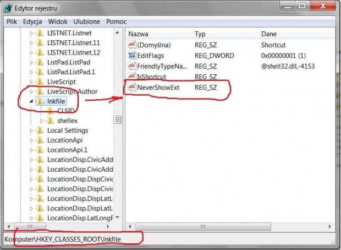Open the Ulubione menu

(x=86, y=21)
